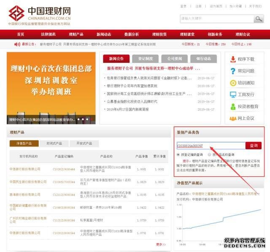The image size is (270, 252).
Task: Click the 今日在售 statistic
Action: click(216, 44)
